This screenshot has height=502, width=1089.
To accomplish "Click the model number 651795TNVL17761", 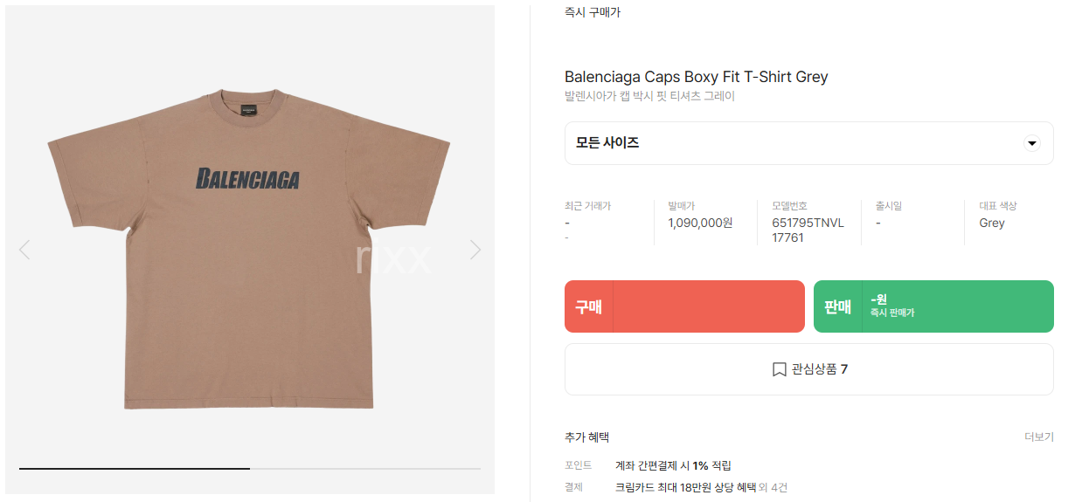I will pos(807,230).
